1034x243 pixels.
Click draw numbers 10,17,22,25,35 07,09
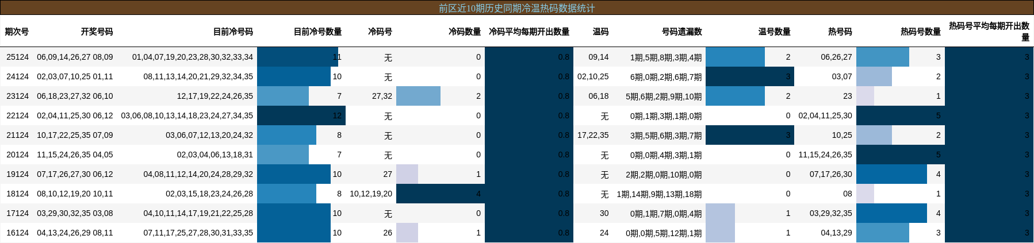pos(75,135)
